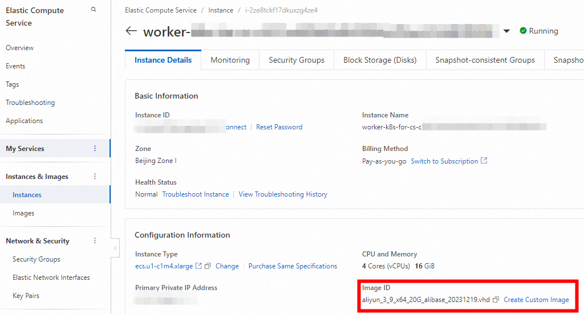Open the Block Storage (Disks) tab
Image resolution: width=584 pixels, height=314 pixels.
(380, 60)
